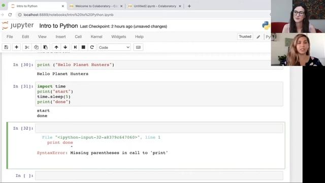Open the Insert menu
Screen dimensions: 325x183
pyautogui.click(x=60, y=37)
